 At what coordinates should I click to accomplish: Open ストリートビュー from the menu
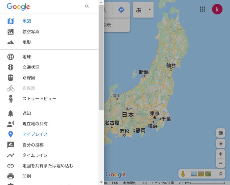pos(39,99)
